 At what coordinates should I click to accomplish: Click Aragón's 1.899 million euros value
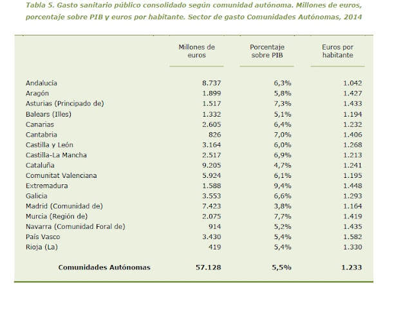point(212,93)
